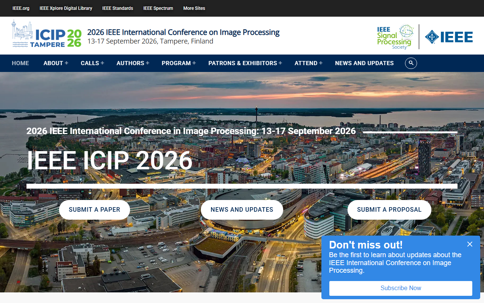
Task: Open the IEEE Standards link
Action: (x=118, y=8)
